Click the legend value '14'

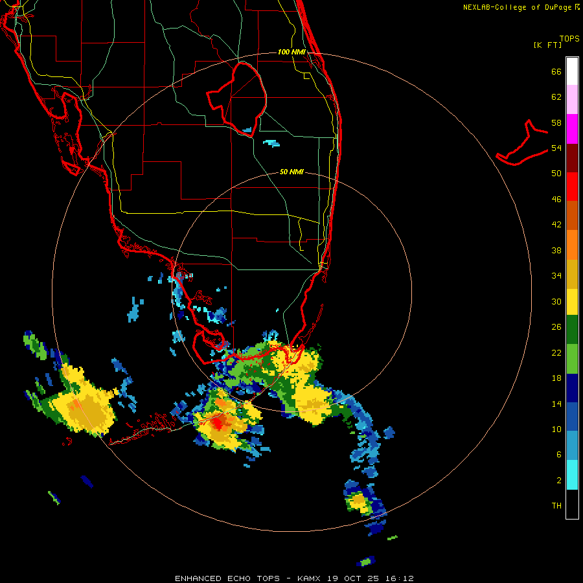click(556, 404)
